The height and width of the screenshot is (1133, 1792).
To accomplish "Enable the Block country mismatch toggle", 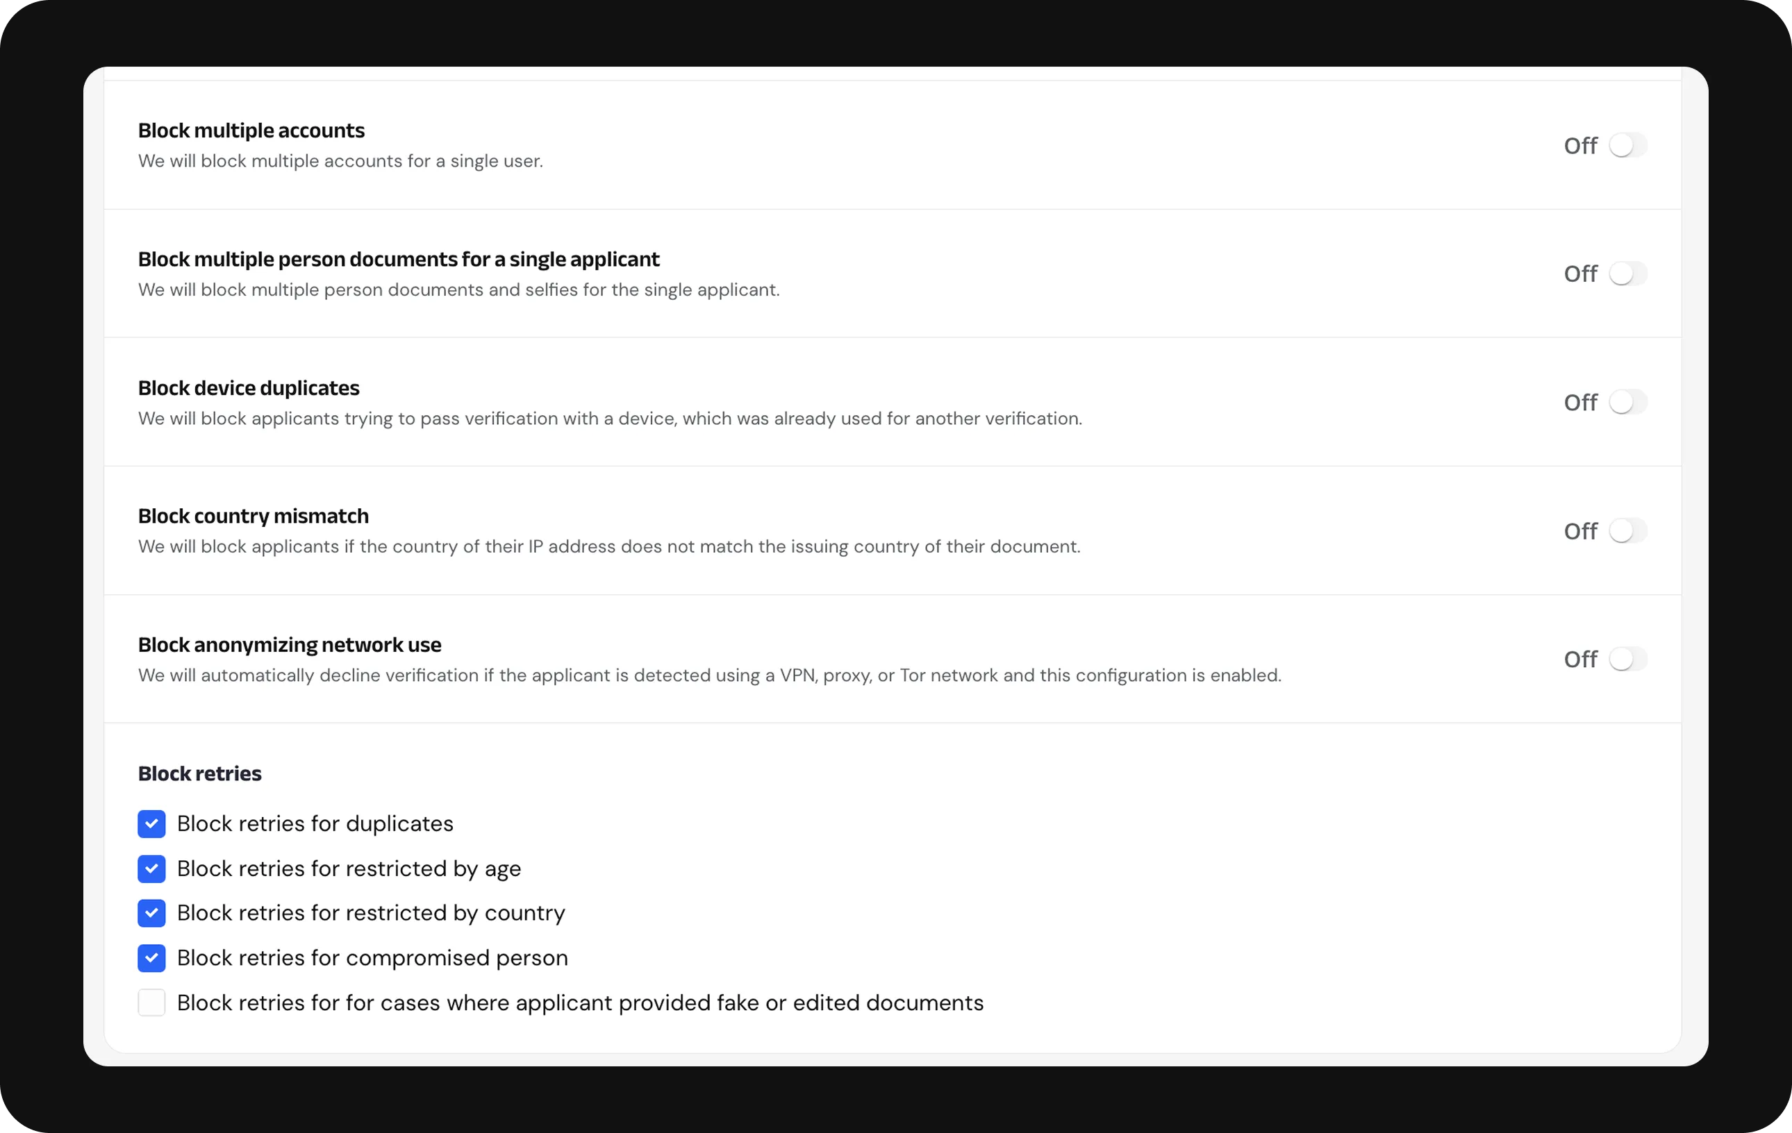I will [1627, 531].
